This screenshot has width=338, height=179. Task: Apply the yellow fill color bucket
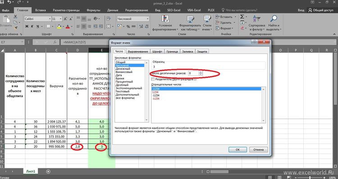coord(59,27)
